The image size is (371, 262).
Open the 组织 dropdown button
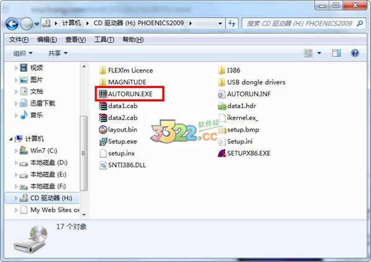point(23,53)
